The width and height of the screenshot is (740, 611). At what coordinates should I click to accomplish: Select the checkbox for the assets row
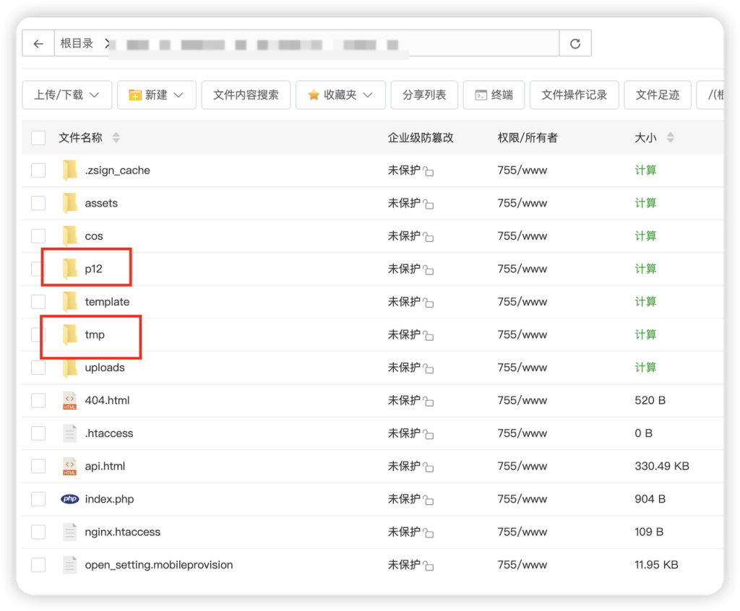point(38,202)
